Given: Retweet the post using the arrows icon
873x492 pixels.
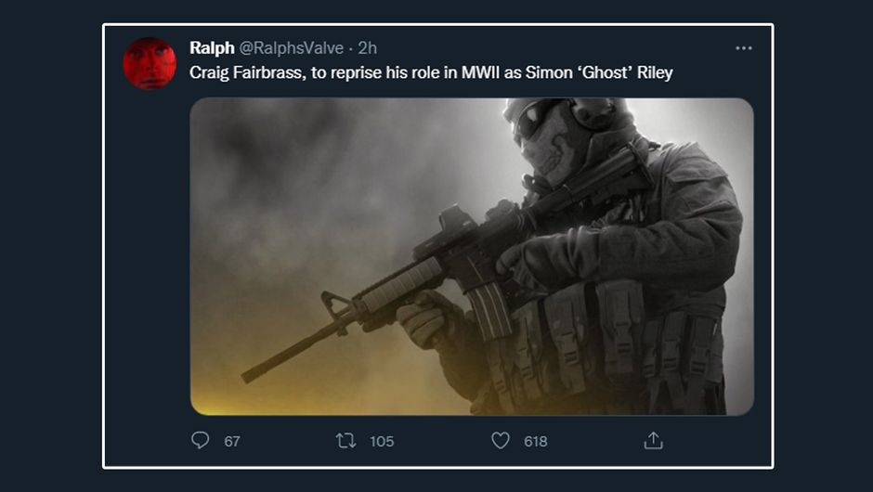Looking at the screenshot, I should (345, 441).
